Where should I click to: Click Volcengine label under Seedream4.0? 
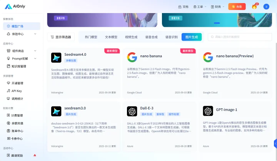(57, 93)
